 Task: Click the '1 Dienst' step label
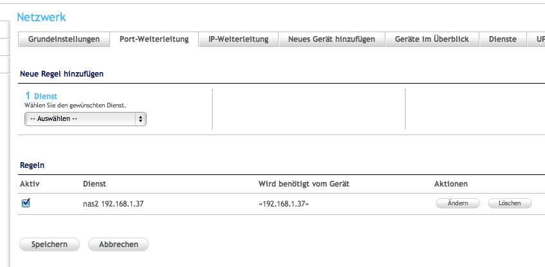pyautogui.click(x=41, y=96)
